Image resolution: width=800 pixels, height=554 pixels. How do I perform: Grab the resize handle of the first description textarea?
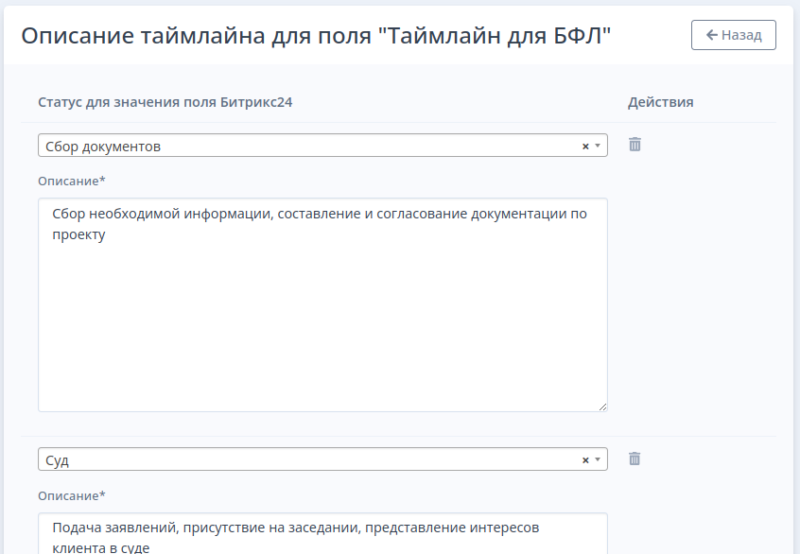pyautogui.click(x=602, y=407)
